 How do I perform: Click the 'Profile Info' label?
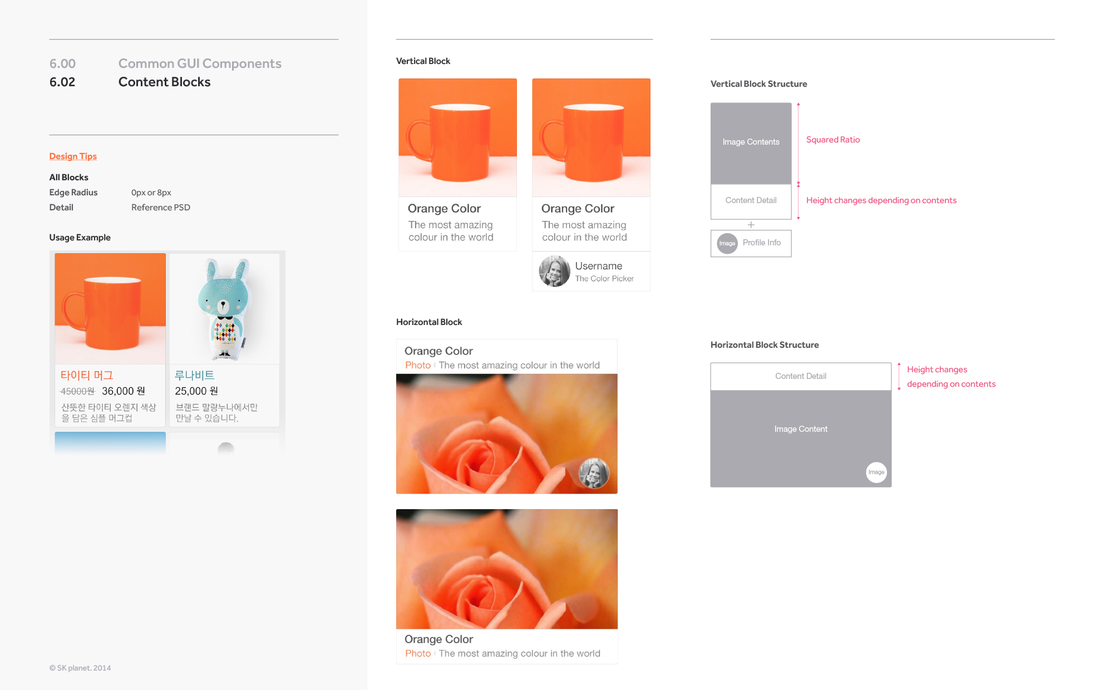pos(762,243)
